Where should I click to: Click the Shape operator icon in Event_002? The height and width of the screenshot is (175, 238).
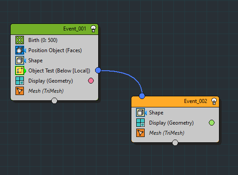coord(140,113)
